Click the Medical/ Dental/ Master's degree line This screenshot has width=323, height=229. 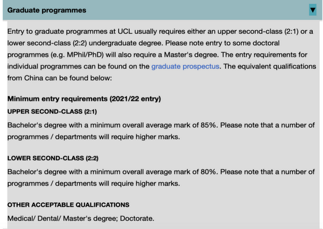pyautogui.click(x=81, y=218)
